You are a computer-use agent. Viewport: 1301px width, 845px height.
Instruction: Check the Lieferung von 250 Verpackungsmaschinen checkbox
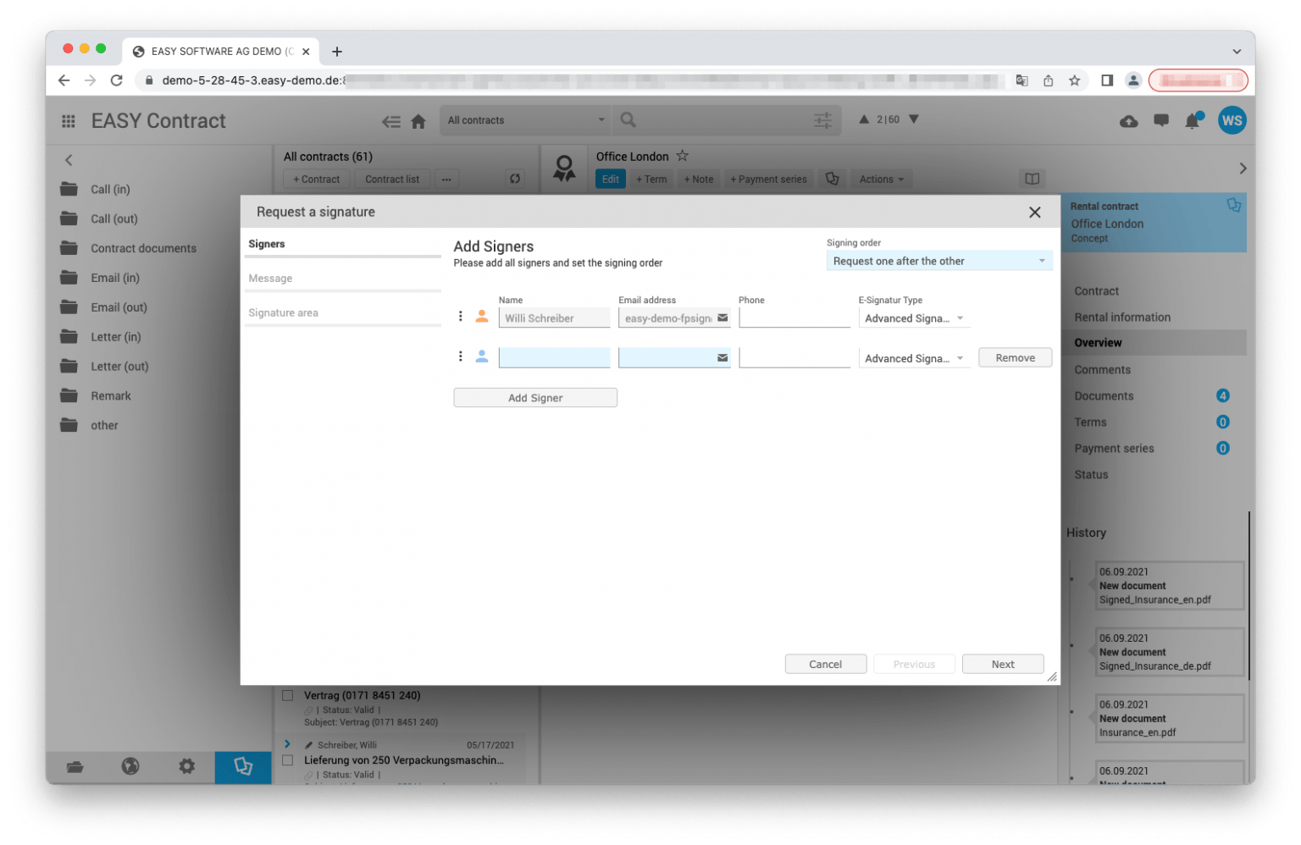coord(287,759)
